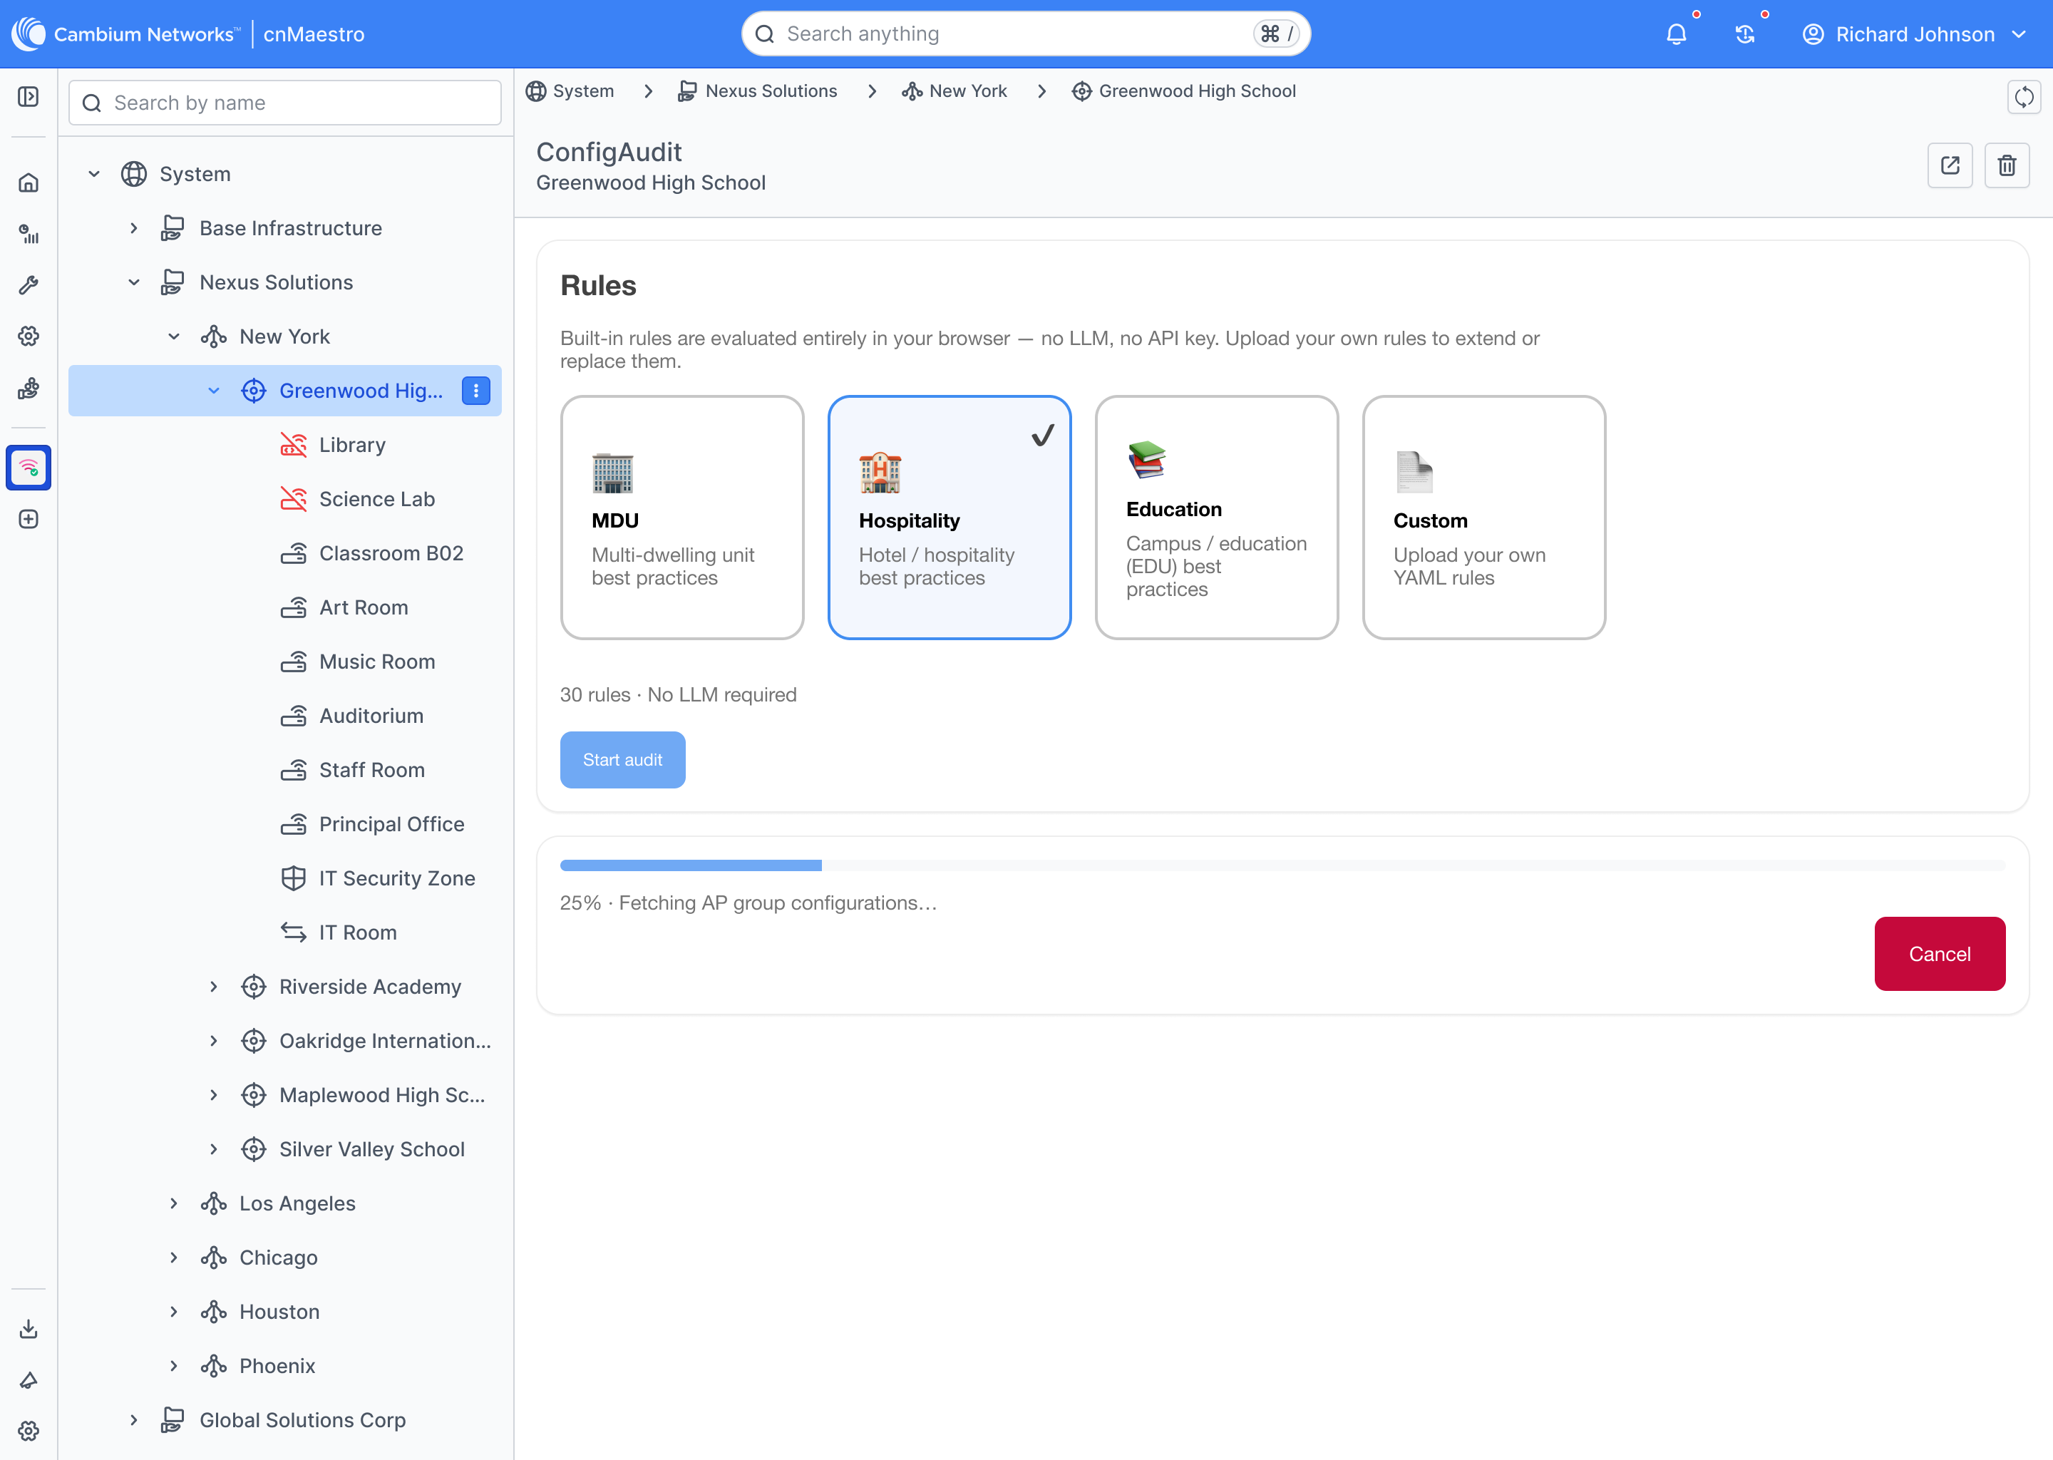Click the IT Security Zone shield icon

(294, 878)
